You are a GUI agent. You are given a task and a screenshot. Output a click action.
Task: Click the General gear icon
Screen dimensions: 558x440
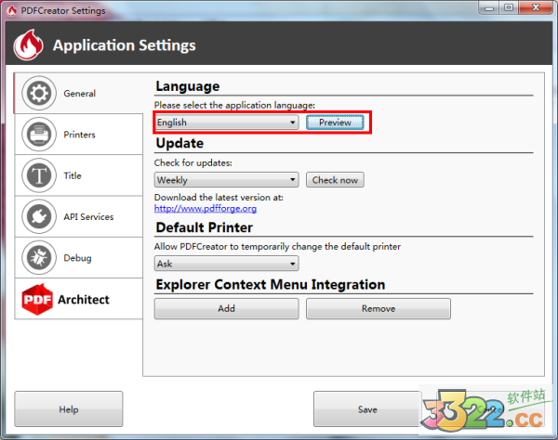[x=39, y=94]
